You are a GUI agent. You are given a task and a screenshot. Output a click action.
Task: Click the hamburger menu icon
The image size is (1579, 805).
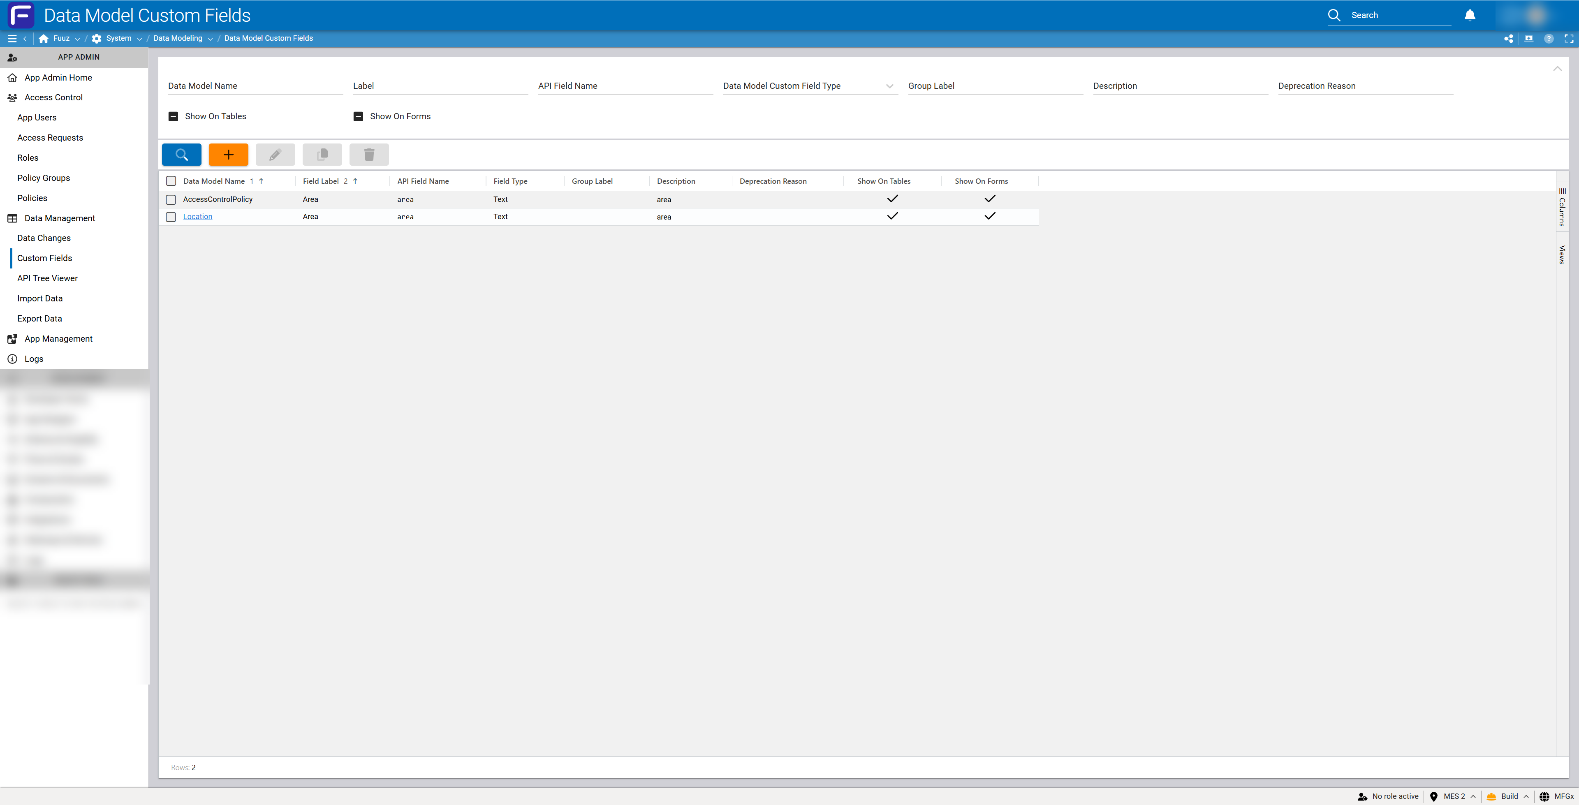(x=12, y=38)
